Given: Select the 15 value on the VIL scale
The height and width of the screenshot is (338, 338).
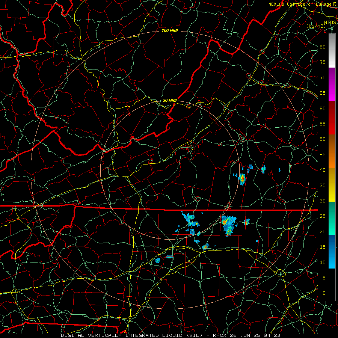Looking at the screenshot, I should point(323,247).
